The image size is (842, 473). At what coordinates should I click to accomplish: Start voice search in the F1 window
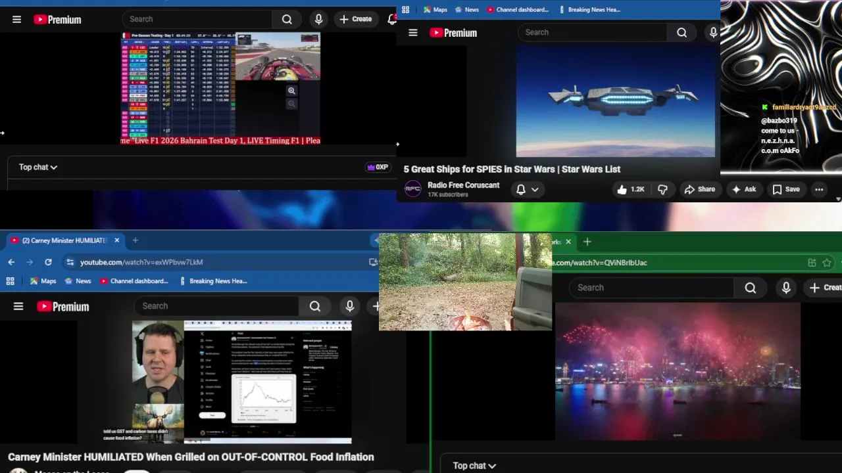pyautogui.click(x=318, y=20)
